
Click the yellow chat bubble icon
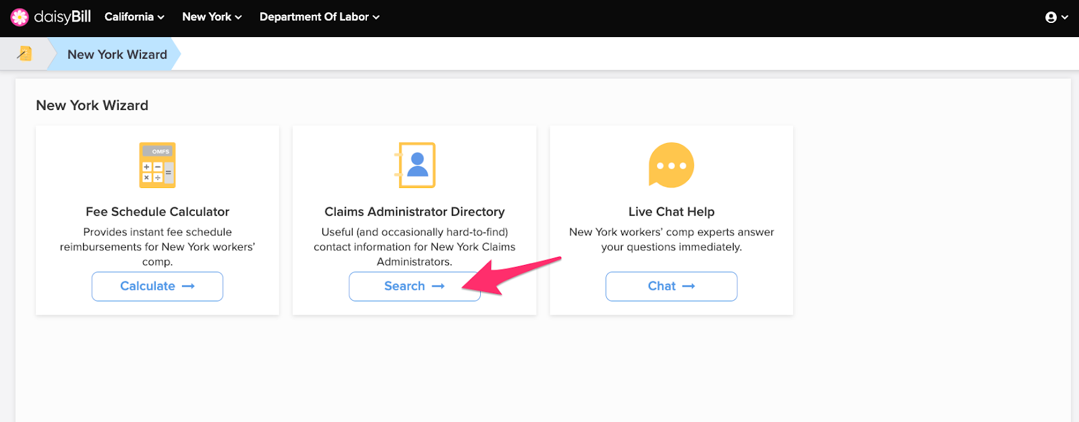(671, 165)
